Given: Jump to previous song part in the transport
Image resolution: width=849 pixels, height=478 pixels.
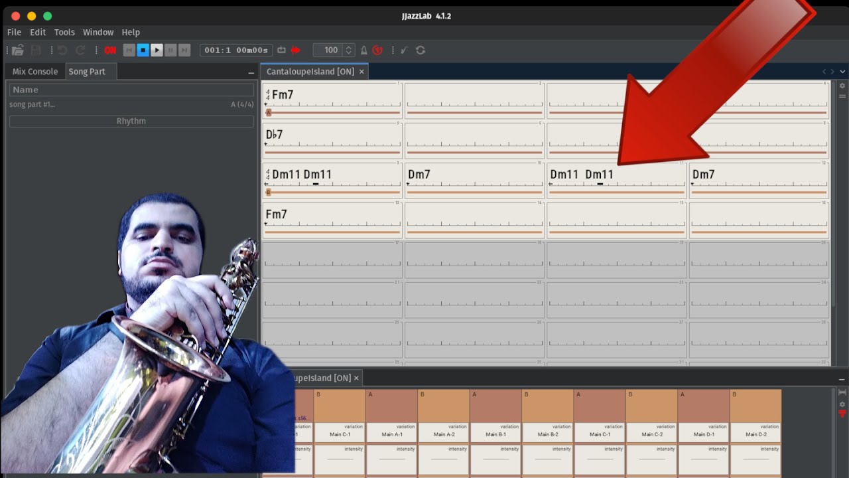Looking at the screenshot, I should (x=129, y=50).
